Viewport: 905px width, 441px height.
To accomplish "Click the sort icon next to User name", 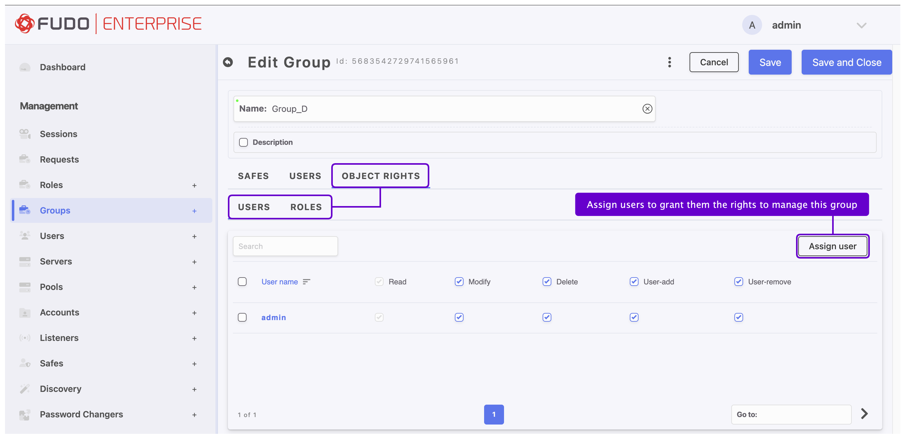I will (306, 281).
